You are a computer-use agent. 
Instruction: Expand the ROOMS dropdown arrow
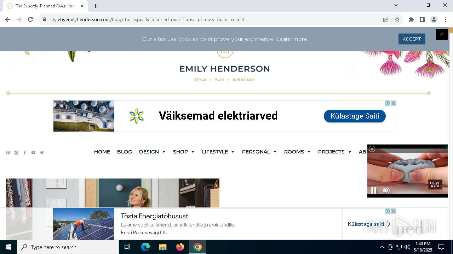[309, 152]
